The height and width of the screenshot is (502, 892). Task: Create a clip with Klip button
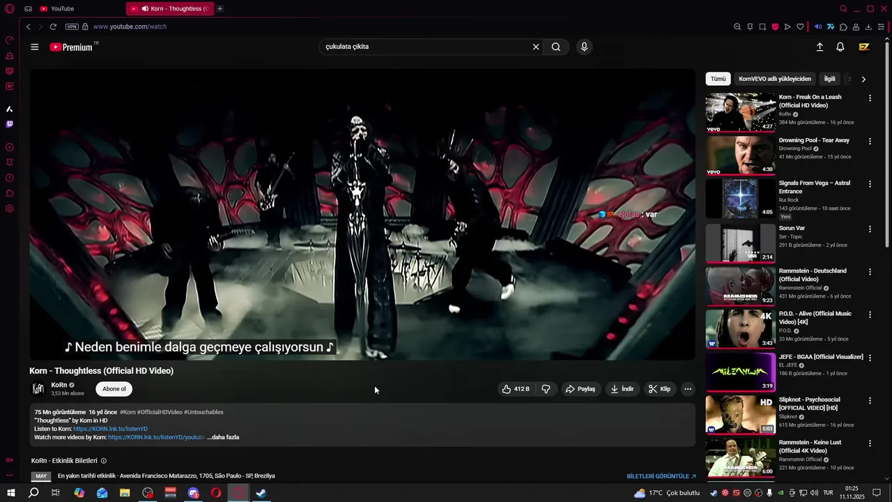pos(659,389)
